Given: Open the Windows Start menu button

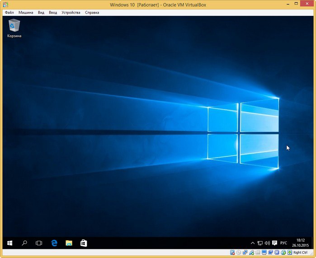Looking at the screenshot, I should [9, 243].
